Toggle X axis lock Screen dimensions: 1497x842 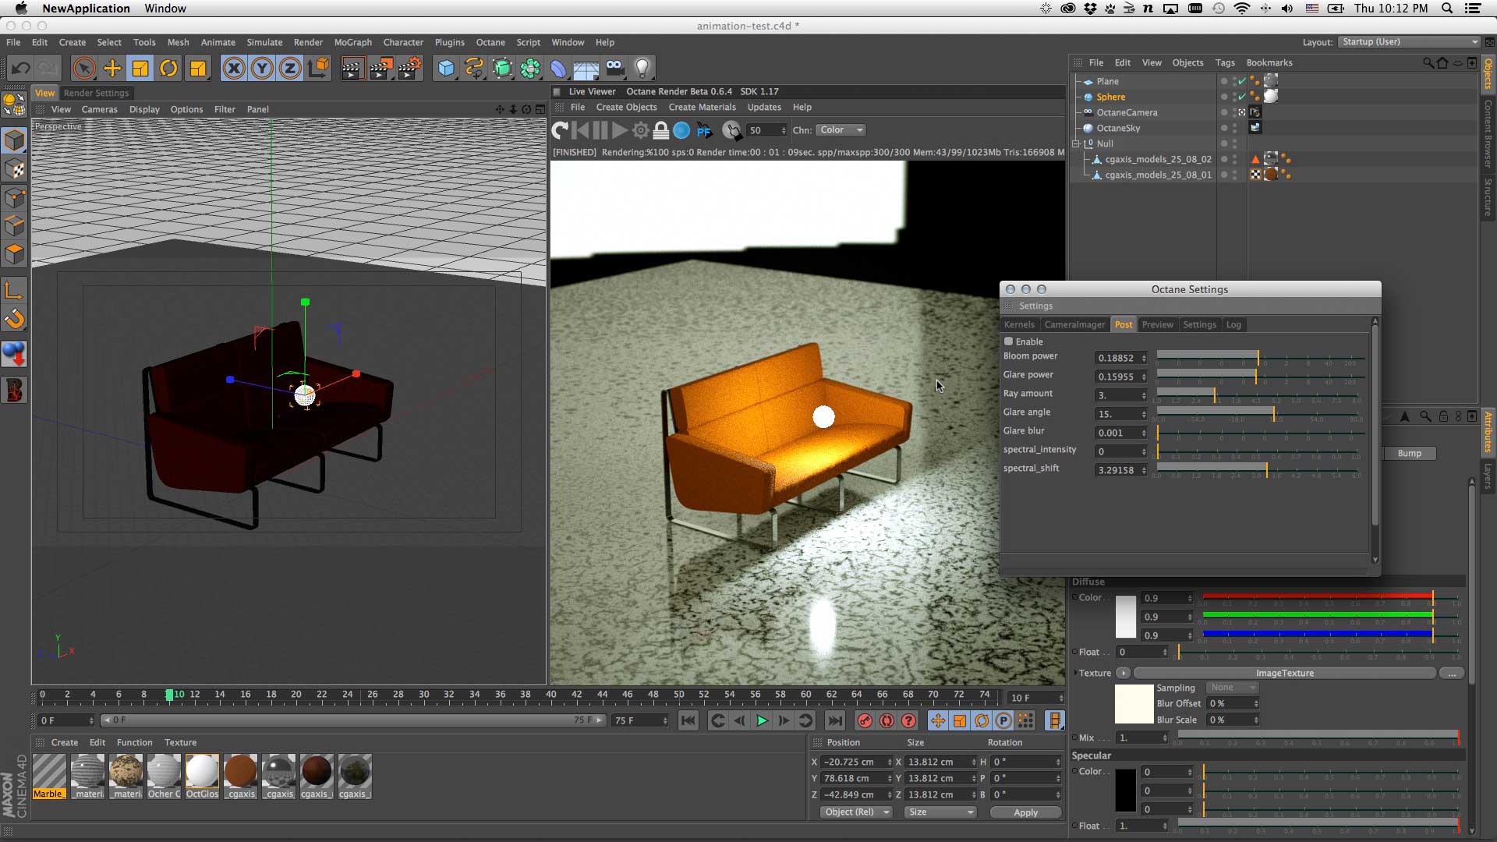pos(233,69)
